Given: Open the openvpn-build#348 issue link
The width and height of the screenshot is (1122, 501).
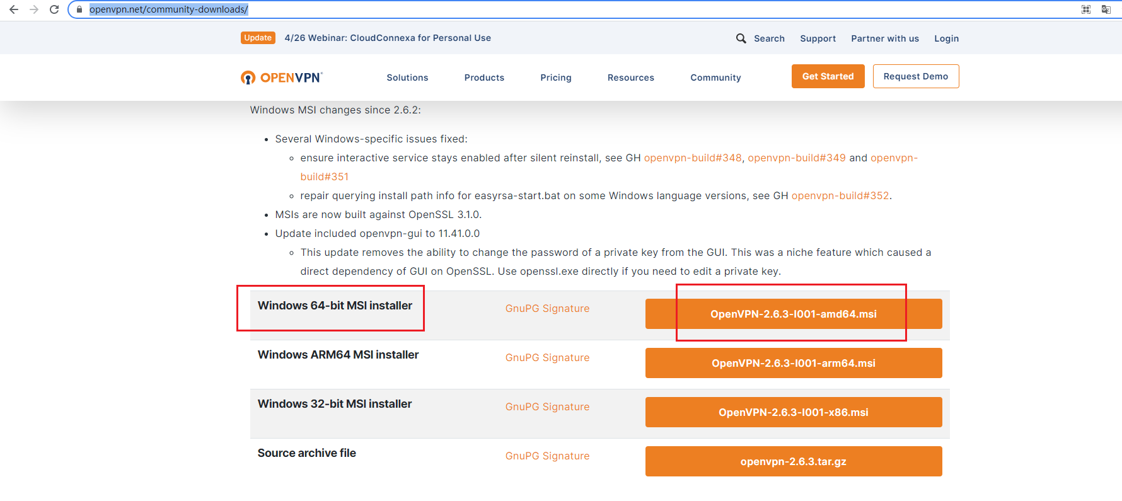Looking at the screenshot, I should (693, 158).
